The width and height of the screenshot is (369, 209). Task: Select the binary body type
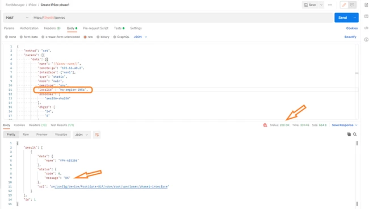(x=103, y=37)
